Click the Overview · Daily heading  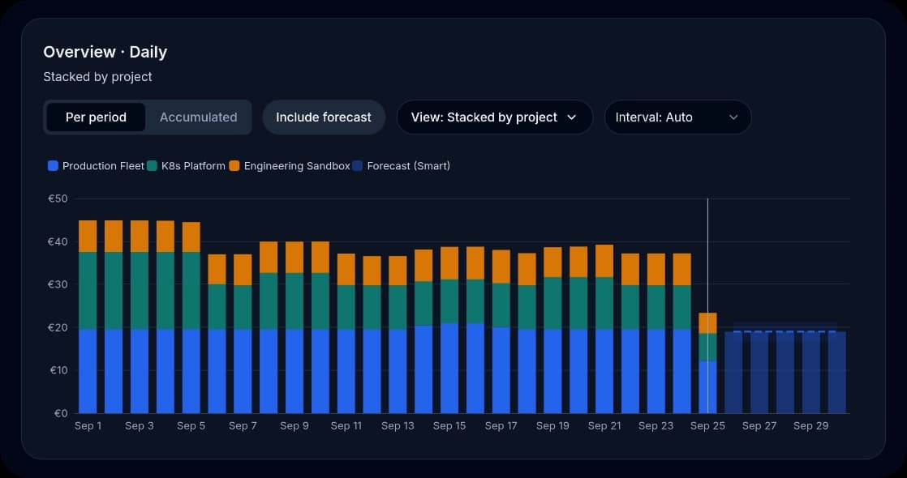click(105, 52)
